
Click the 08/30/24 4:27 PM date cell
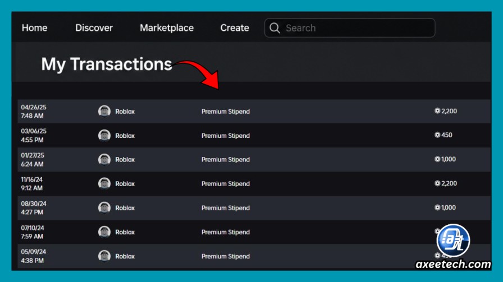[x=34, y=208]
